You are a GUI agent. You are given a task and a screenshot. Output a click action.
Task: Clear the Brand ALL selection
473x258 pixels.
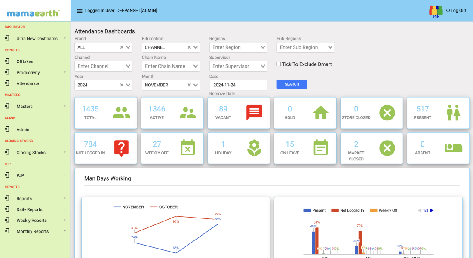pos(122,47)
